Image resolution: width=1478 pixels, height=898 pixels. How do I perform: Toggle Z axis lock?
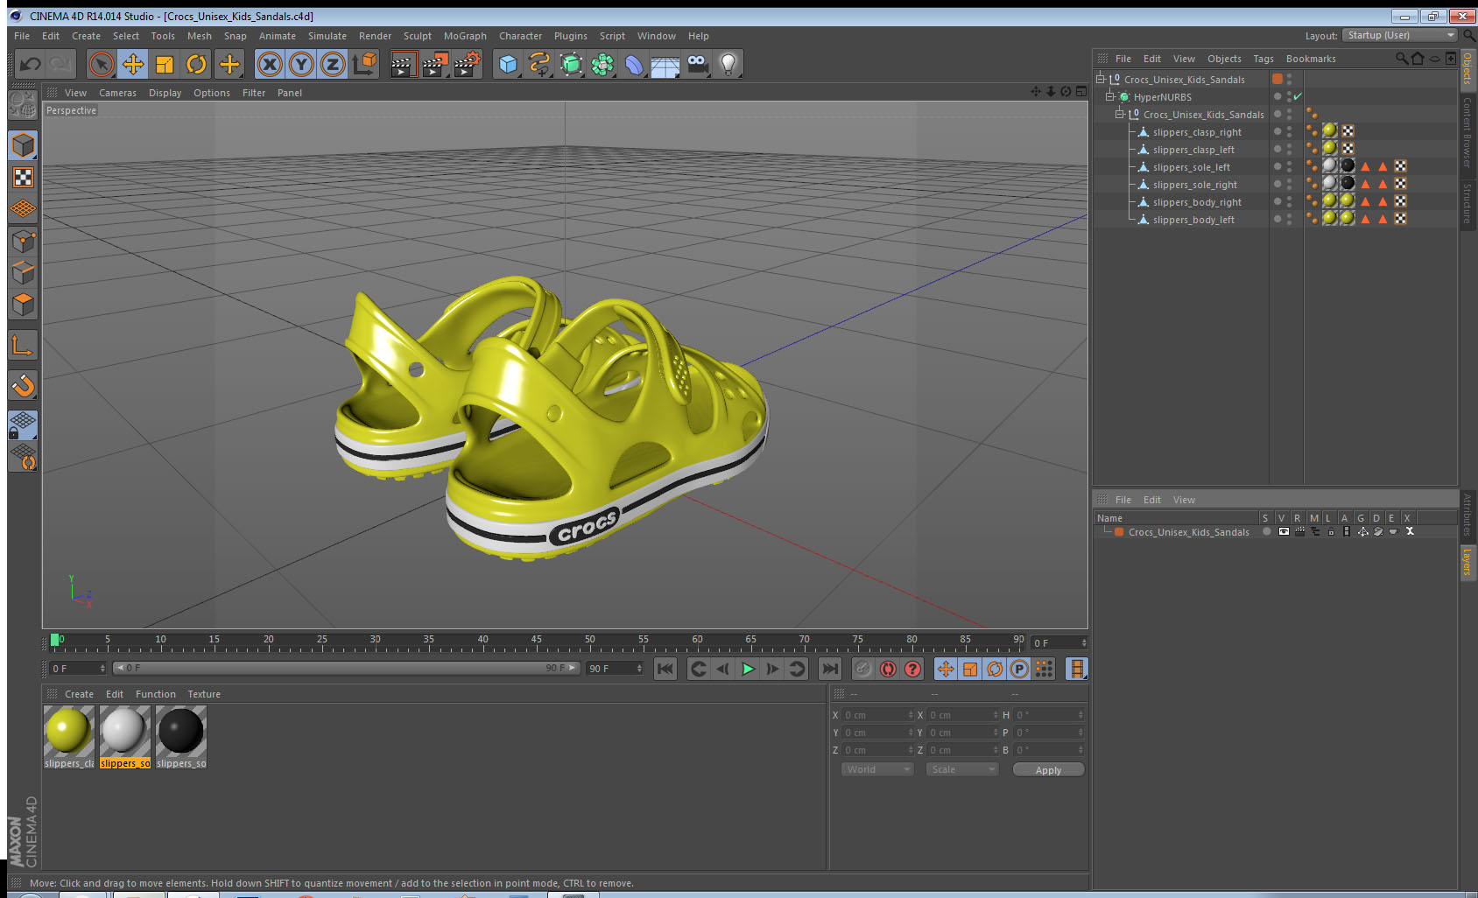click(333, 64)
